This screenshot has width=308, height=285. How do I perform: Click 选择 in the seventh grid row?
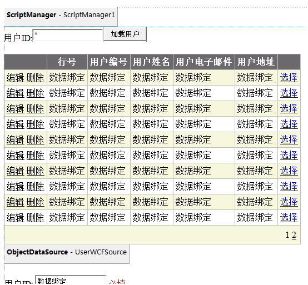289,171
